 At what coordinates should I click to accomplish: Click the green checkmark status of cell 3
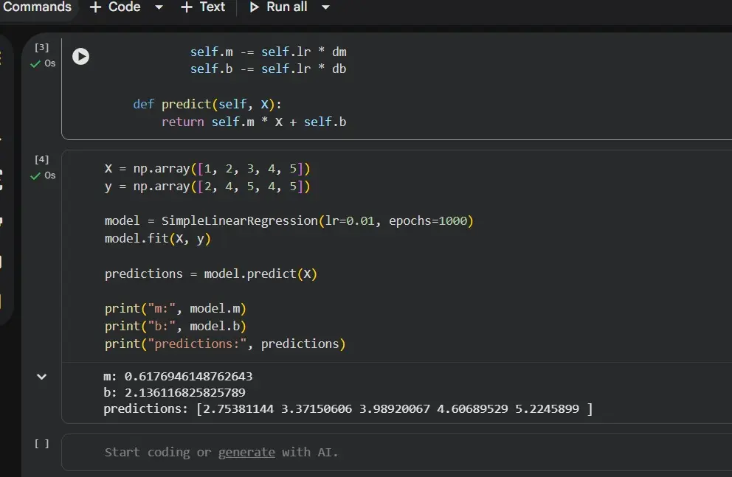35,64
